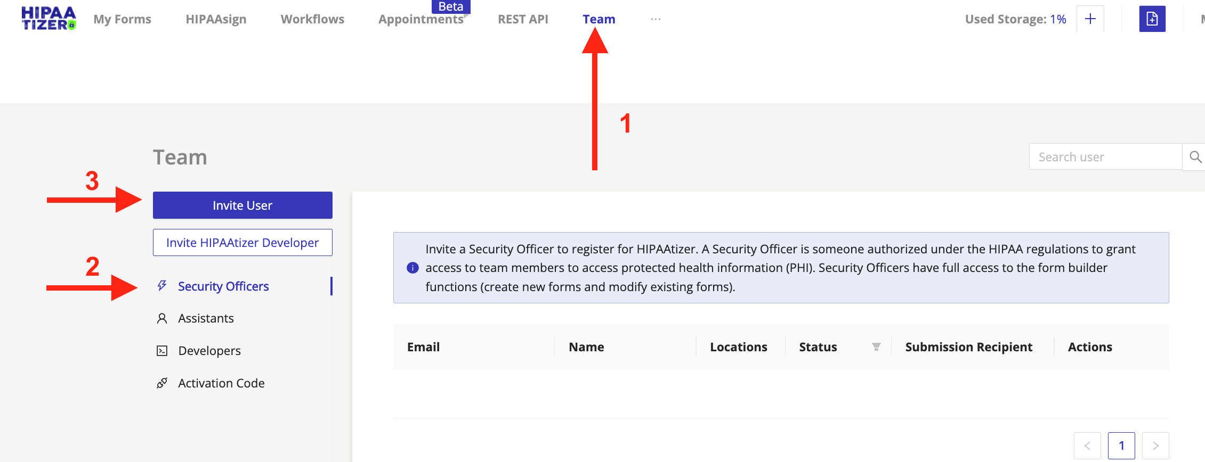Open the Appointments Beta tab
Viewport: 1205px width, 462px height.
pos(421,19)
